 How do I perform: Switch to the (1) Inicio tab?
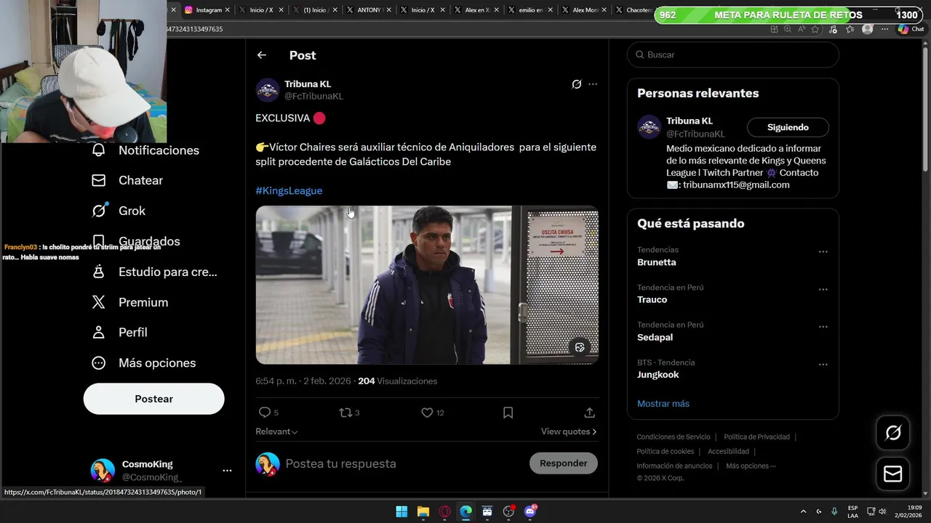(314, 10)
